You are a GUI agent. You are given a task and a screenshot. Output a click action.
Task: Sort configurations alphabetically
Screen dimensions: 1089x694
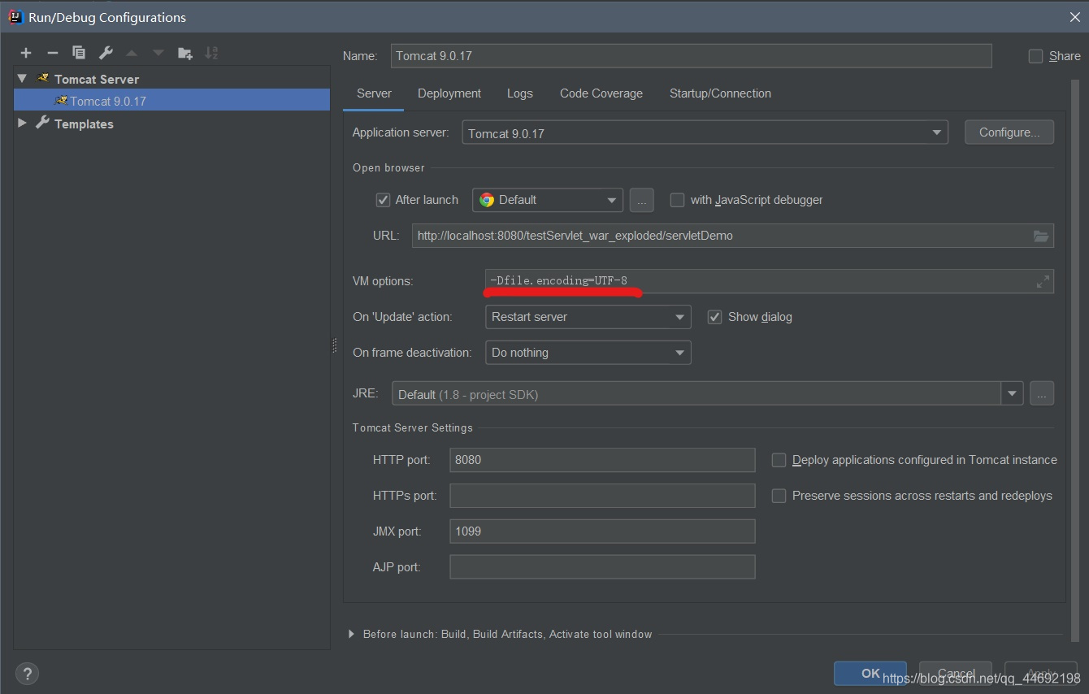tap(211, 53)
